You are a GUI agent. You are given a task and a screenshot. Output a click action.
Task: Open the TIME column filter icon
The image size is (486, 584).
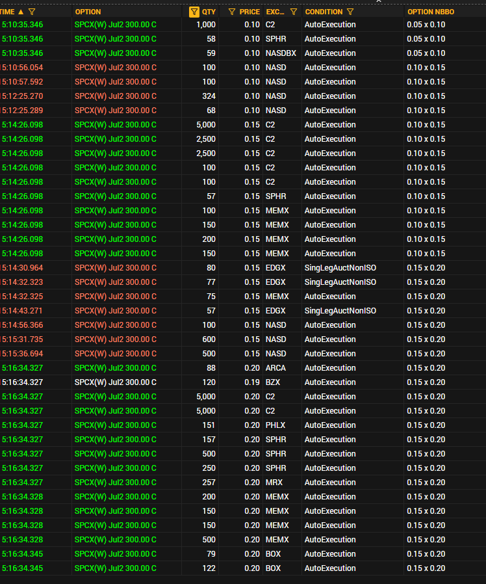point(32,12)
